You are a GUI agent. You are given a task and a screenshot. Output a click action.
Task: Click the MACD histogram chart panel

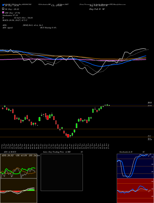pos(18,191)
